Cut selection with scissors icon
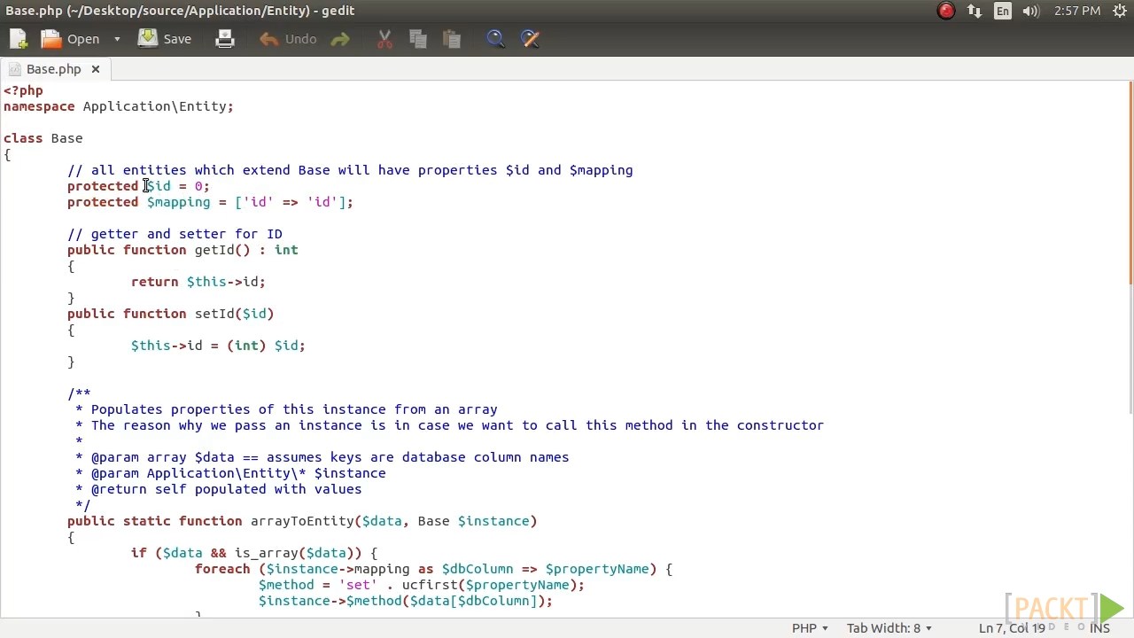1134x638 pixels. [384, 39]
